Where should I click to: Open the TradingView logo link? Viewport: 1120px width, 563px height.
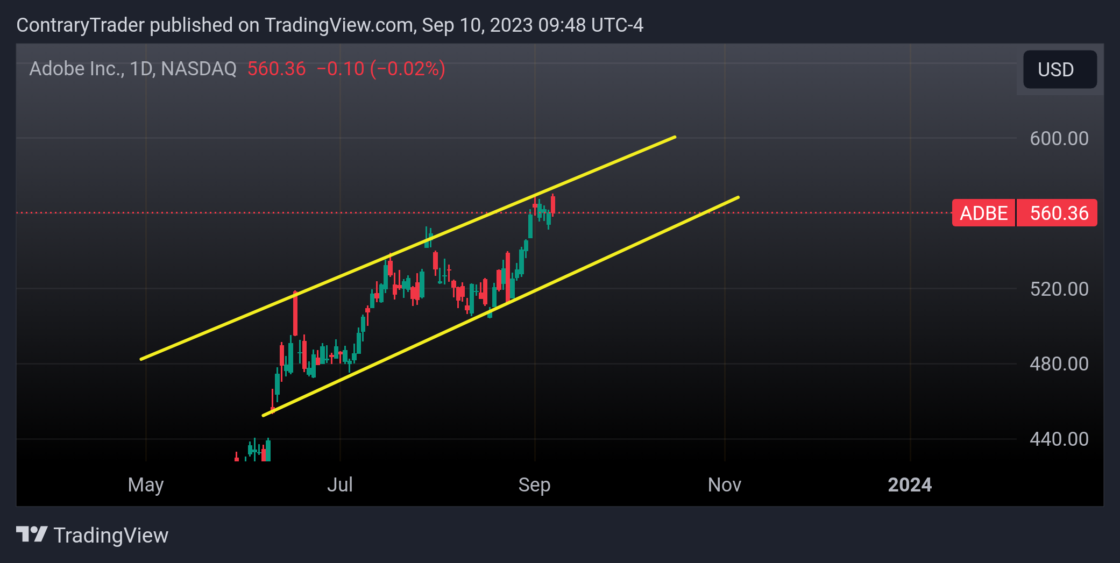[x=92, y=535]
